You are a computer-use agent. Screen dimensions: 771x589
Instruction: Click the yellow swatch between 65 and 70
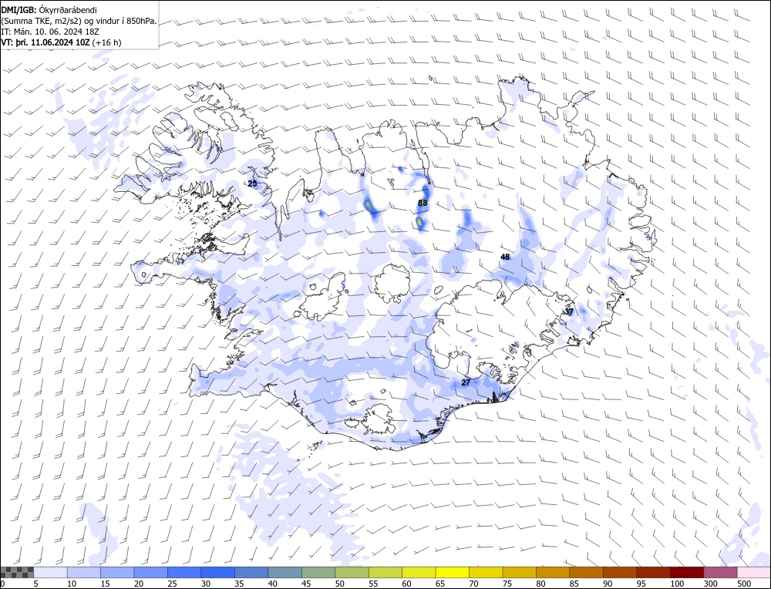pyautogui.click(x=453, y=572)
